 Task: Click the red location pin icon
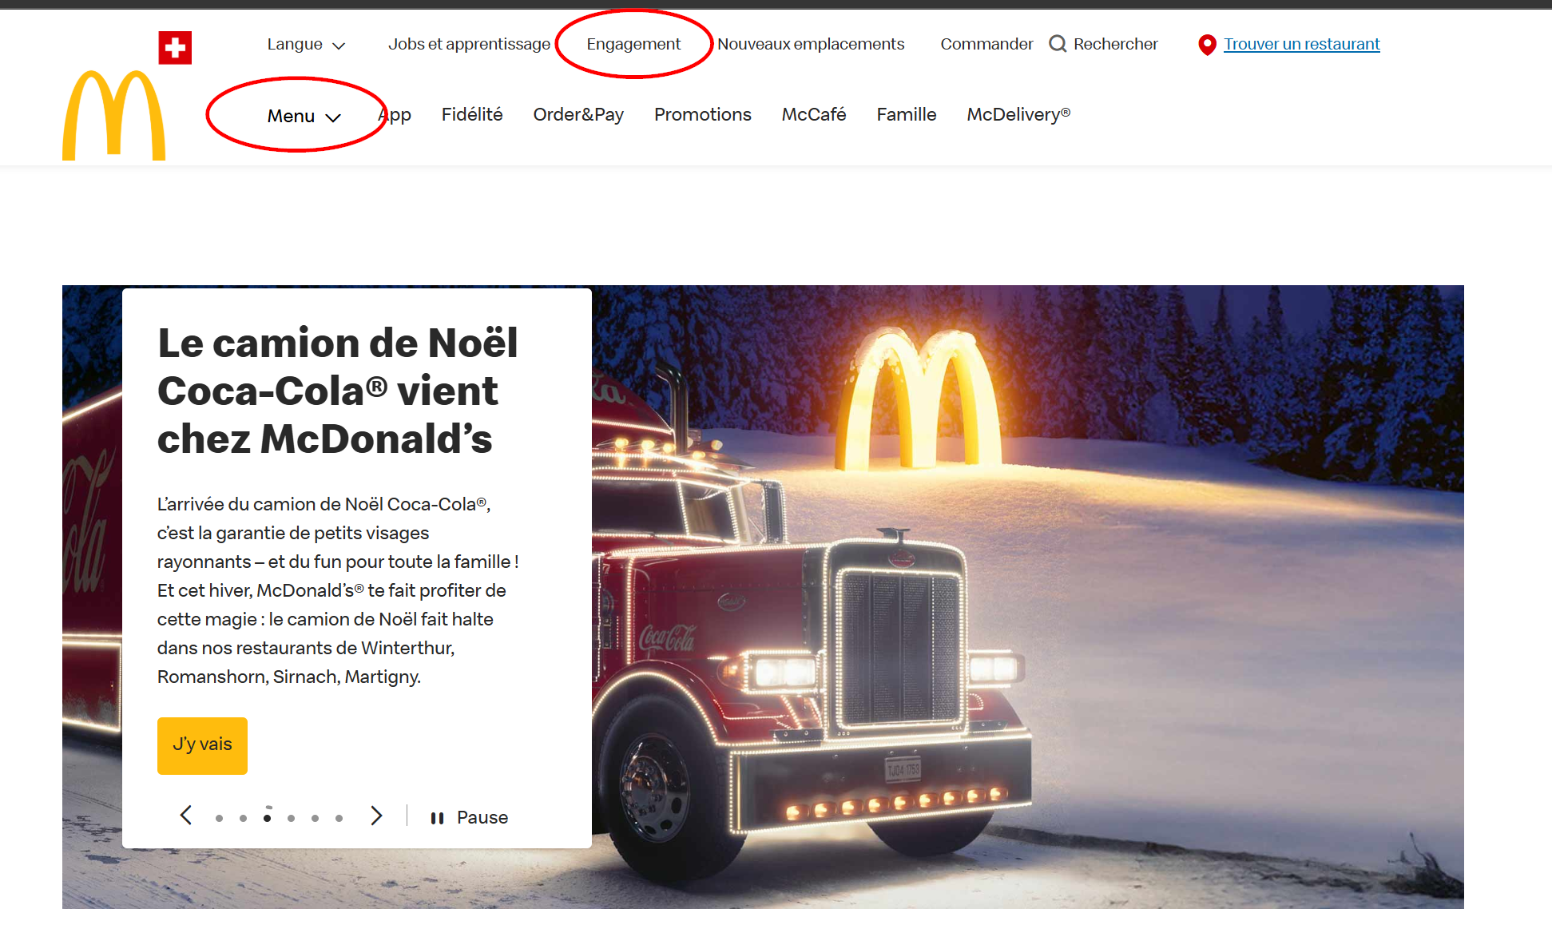coord(1206,46)
